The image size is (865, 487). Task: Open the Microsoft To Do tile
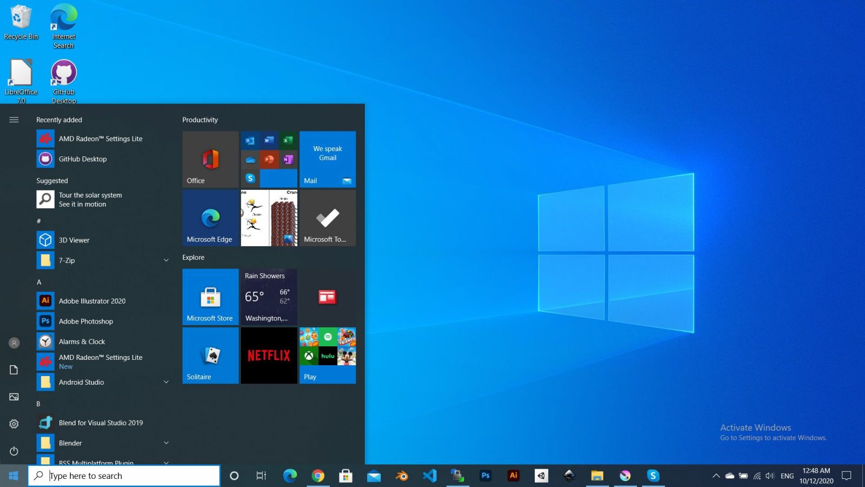tap(328, 218)
